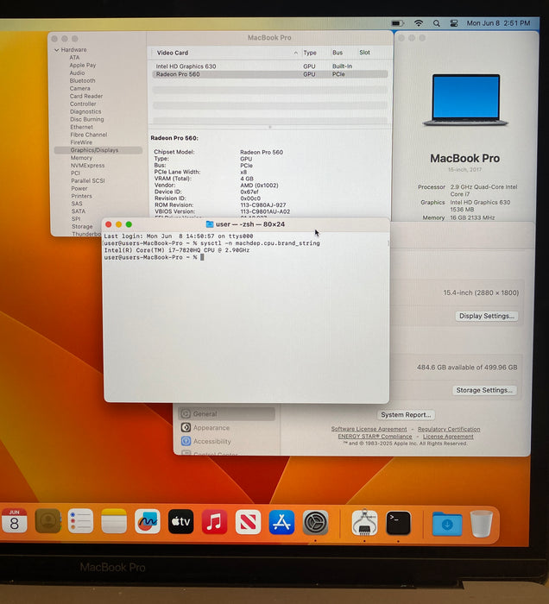The image size is (549, 604).
Task: Click the Slot column header
Action: pos(364,53)
